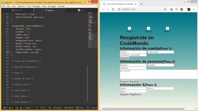This screenshot has width=198, height=111.
Task: Click the Teléfono input field
Action: click(133, 68)
